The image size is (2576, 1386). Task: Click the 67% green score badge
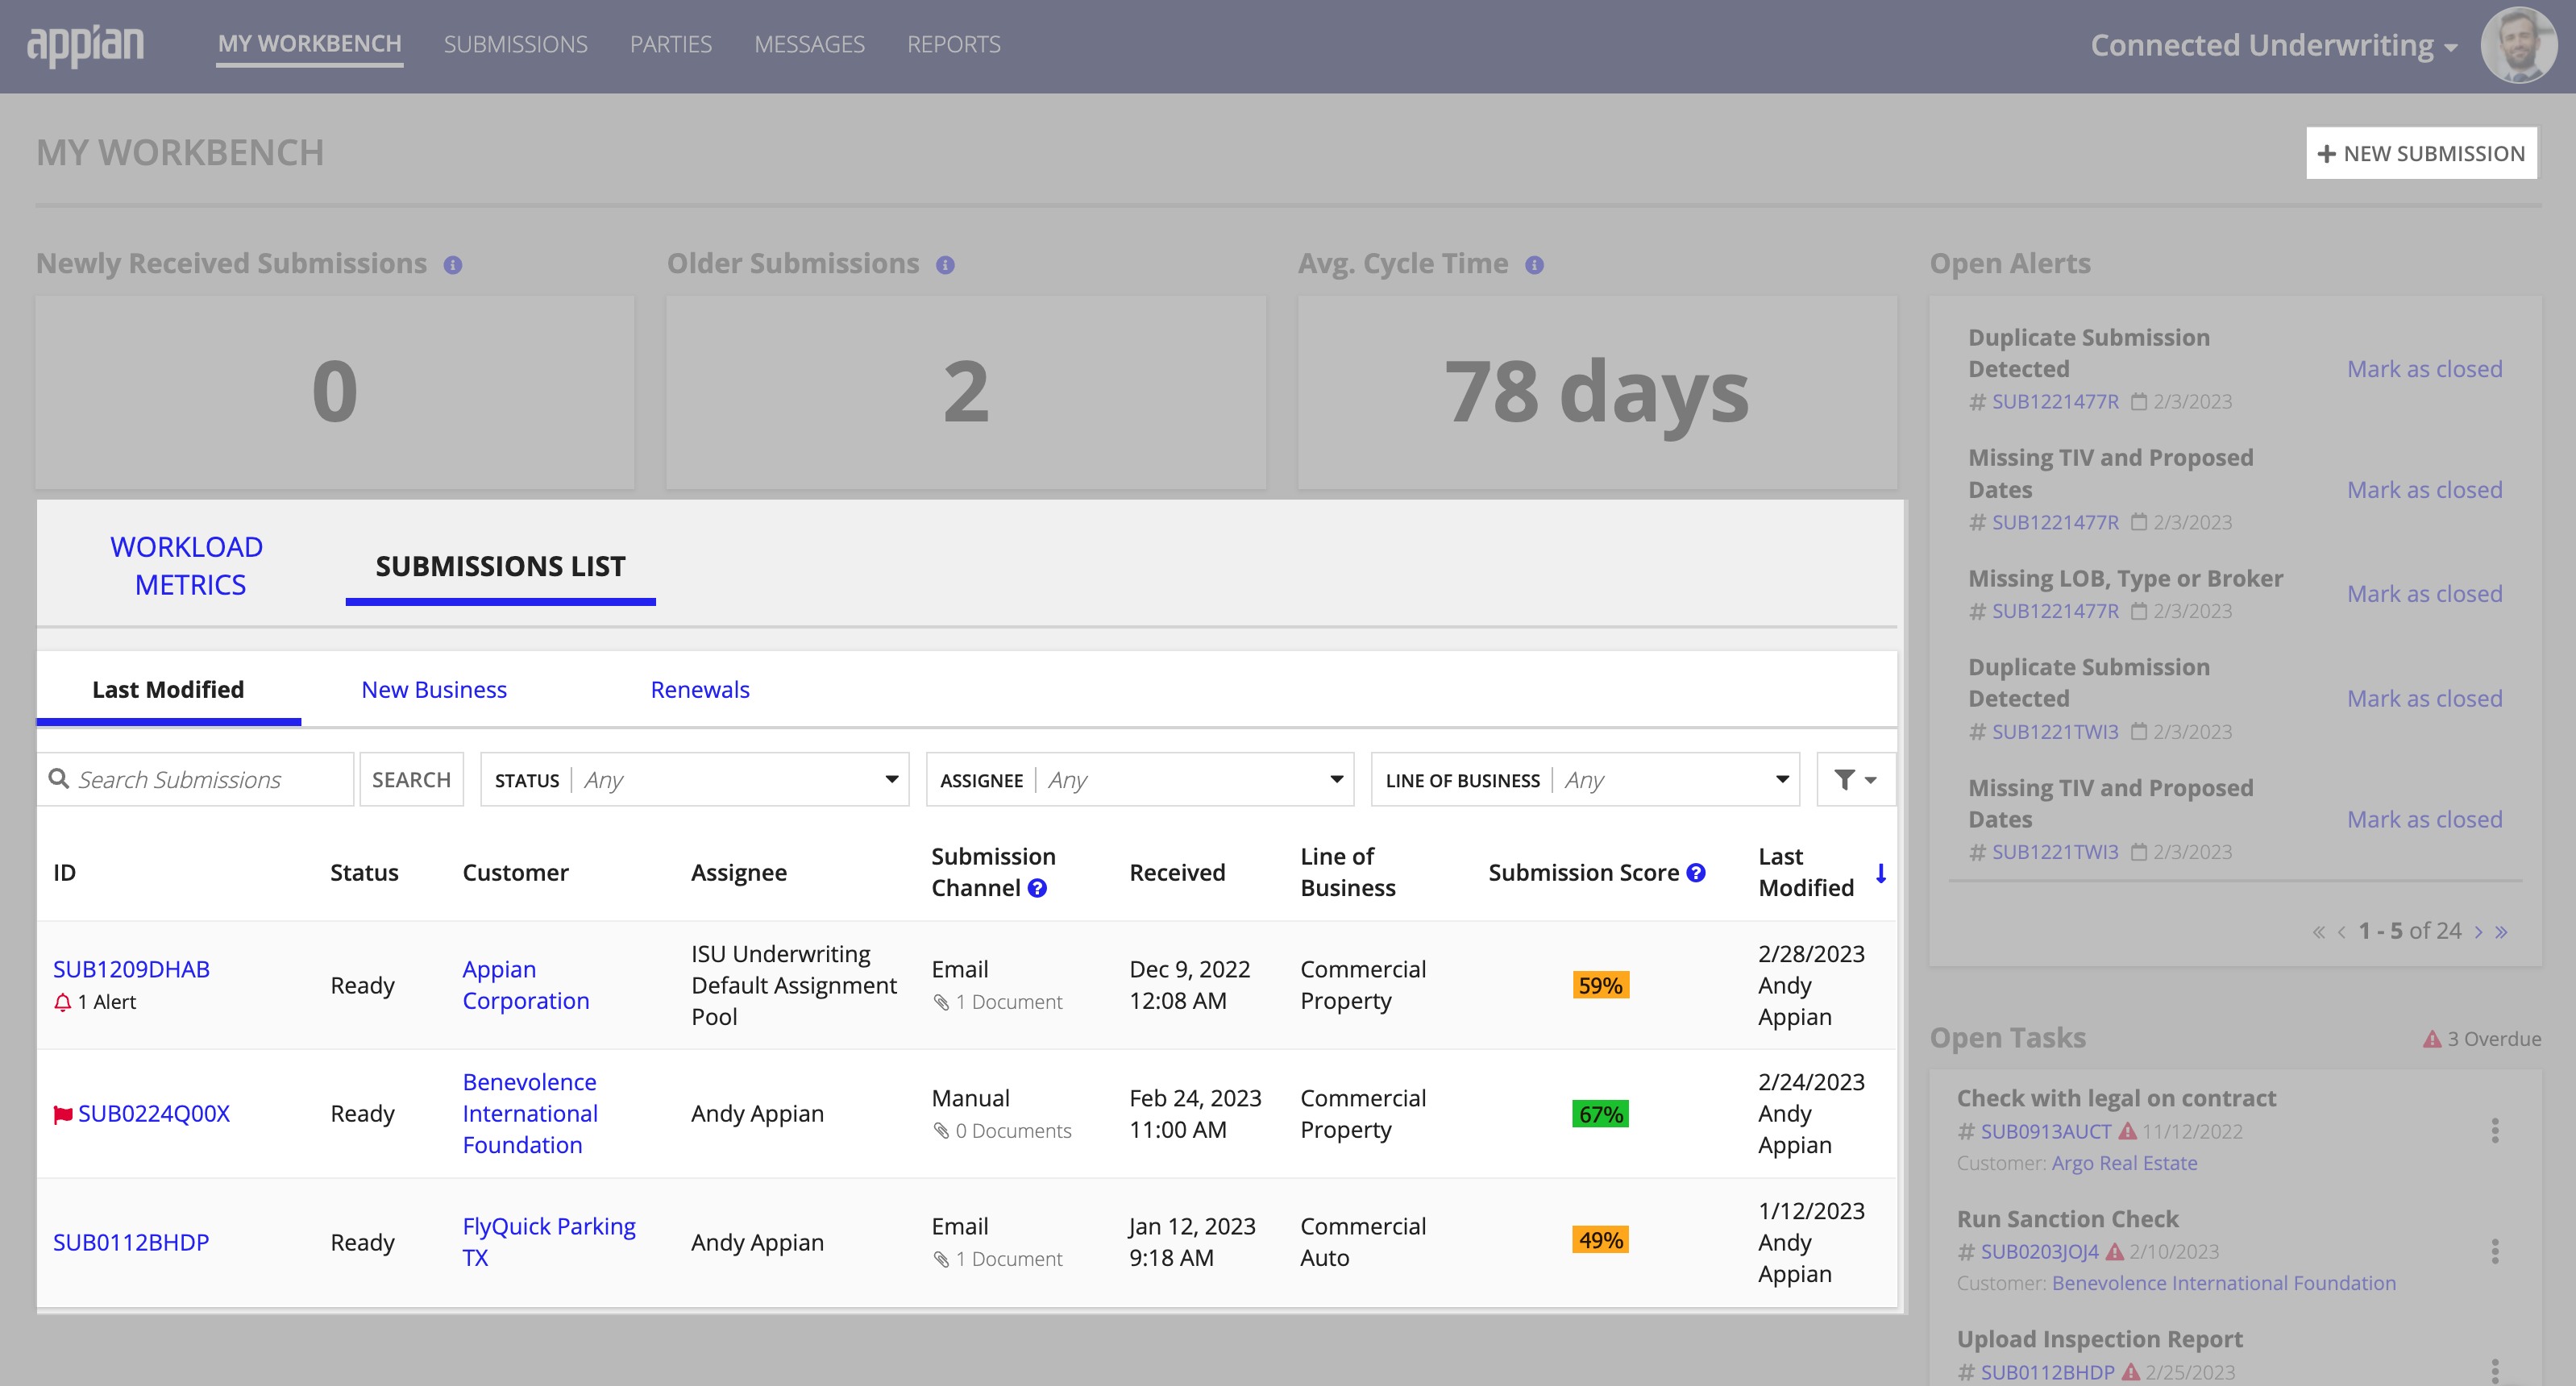click(x=1600, y=1114)
